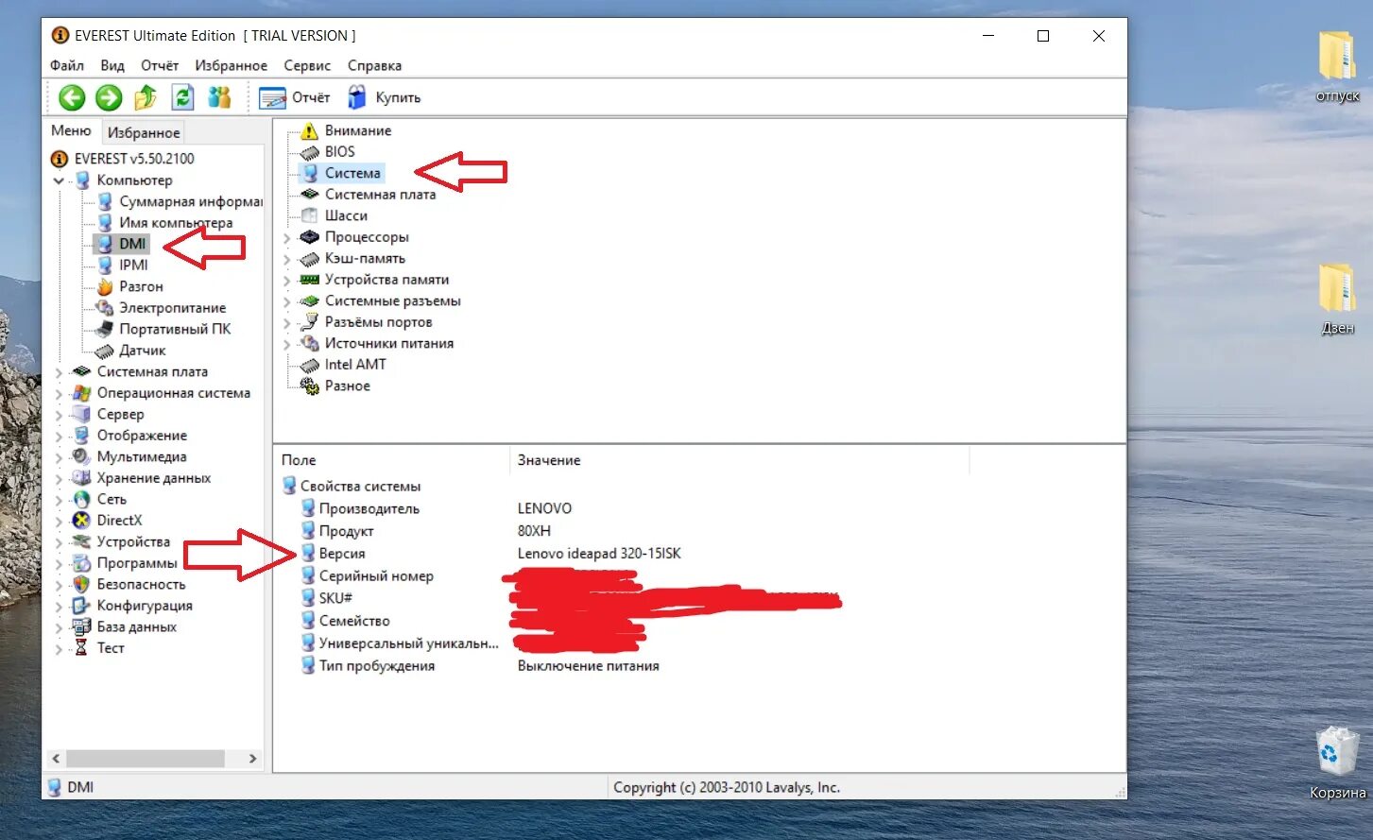Screen dimensions: 1373x840
Task: Select the BIOS item in DMI list
Action: (x=340, y=152)
